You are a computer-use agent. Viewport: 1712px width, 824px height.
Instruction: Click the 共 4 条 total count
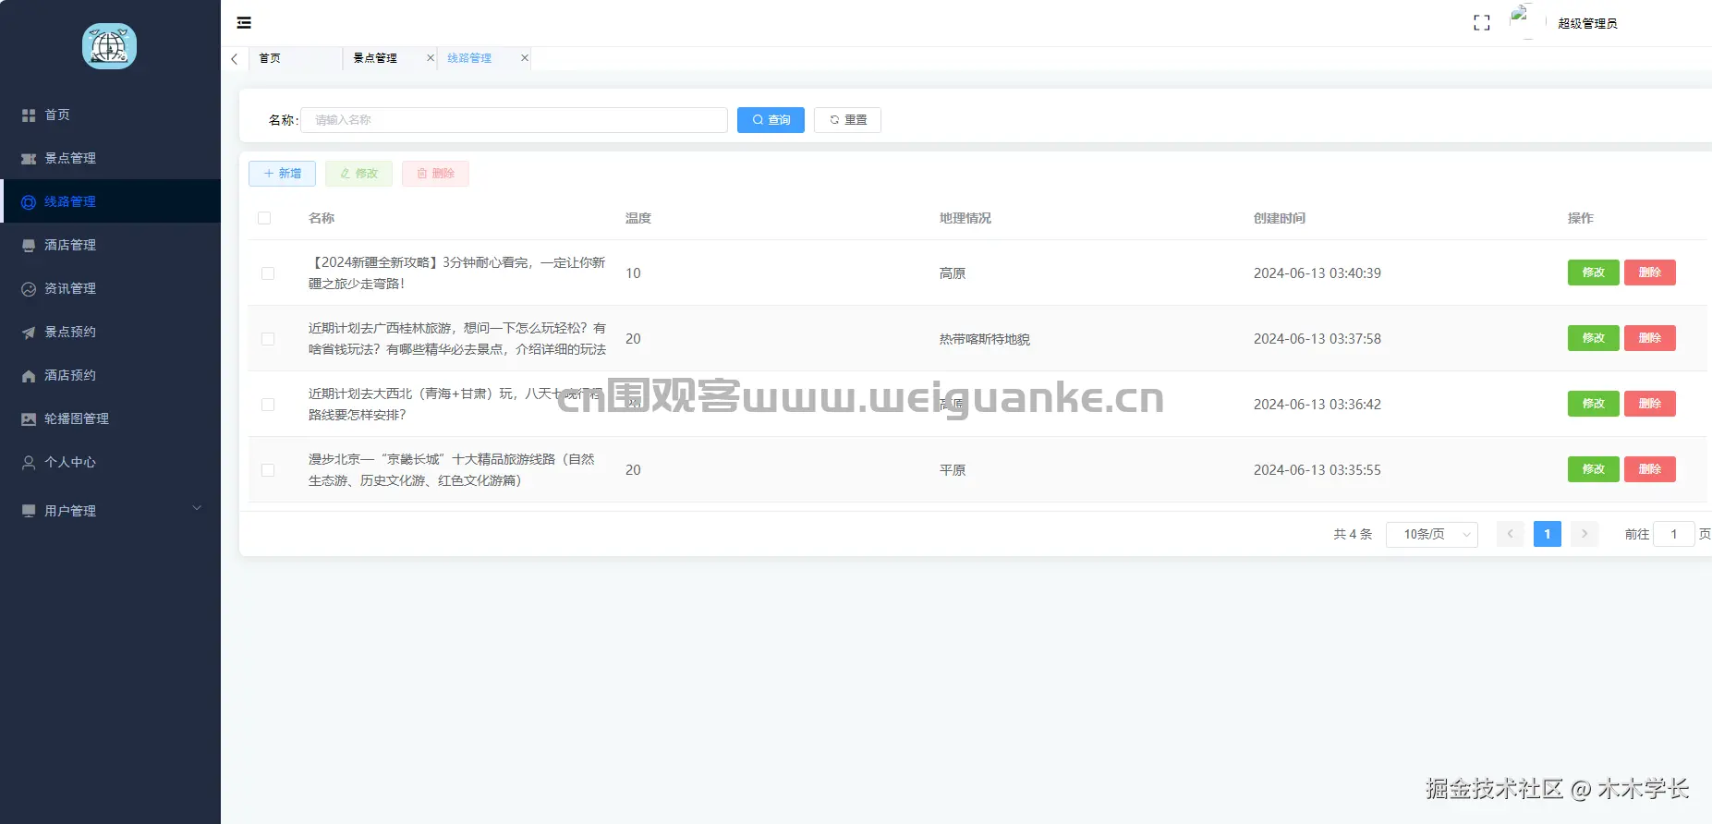(1353, 534)
